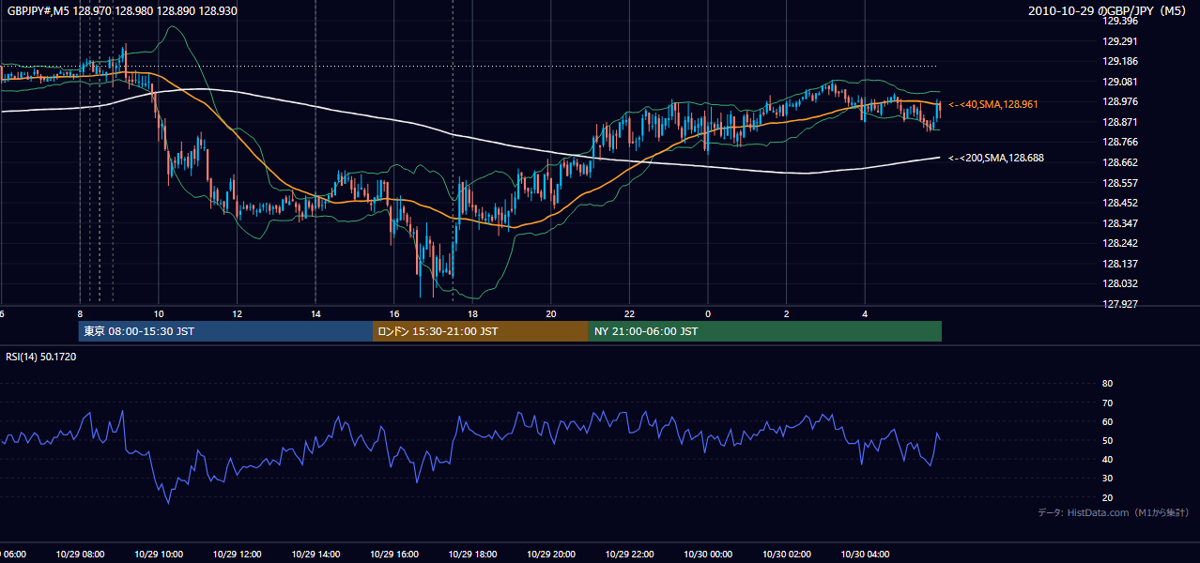Click price axis label 128.242
Image resolution: width=1200 pixels, height=563 pixels.
click(x=1119, y=243)
